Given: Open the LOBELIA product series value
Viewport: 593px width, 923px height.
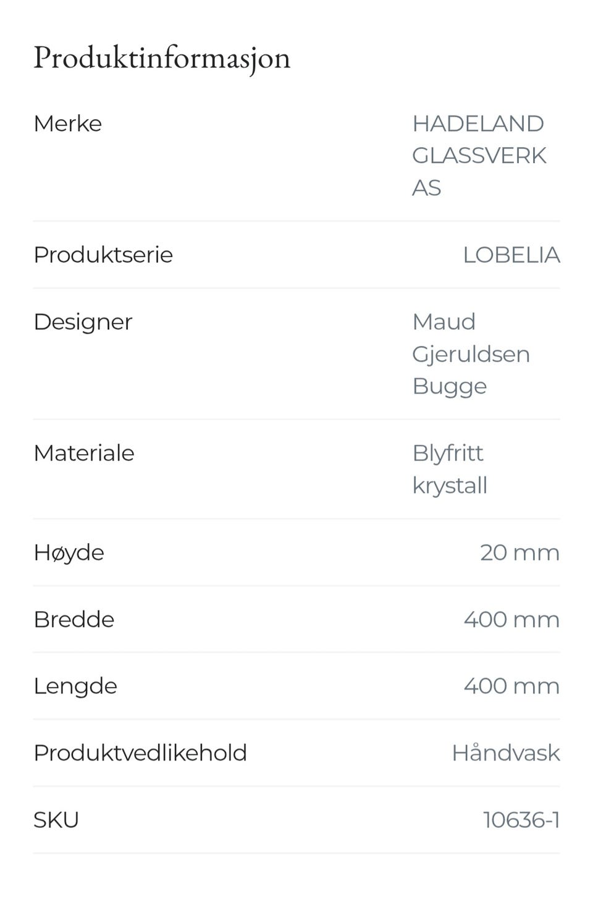Looking at the screenshot, I should [x=511, y=255].
